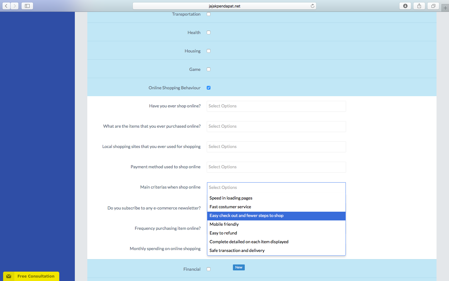This screenshot has height=281, width=449.
Task: Check the Transportation checkbox
Action: coord(209,14)
